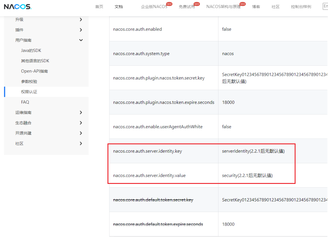
Task: Click struck-through nacos.core.auth.default.token.secret.key cell
Action: click(164, 200)
